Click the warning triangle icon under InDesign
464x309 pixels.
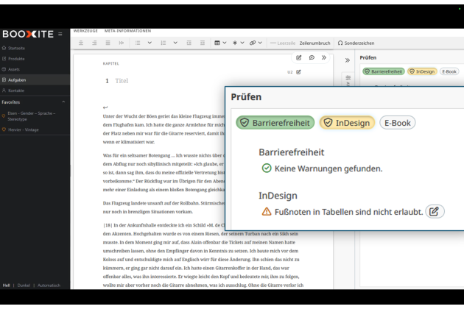(267, 212)
